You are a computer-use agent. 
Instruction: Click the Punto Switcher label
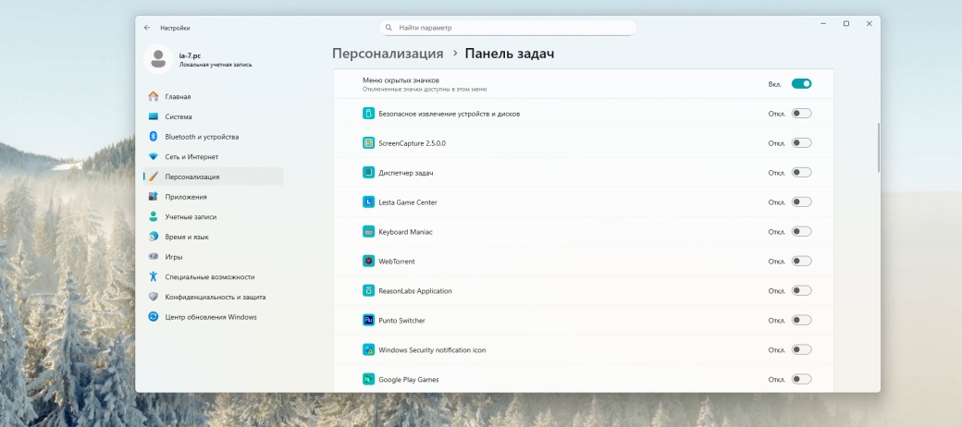(x=401, y=321)
